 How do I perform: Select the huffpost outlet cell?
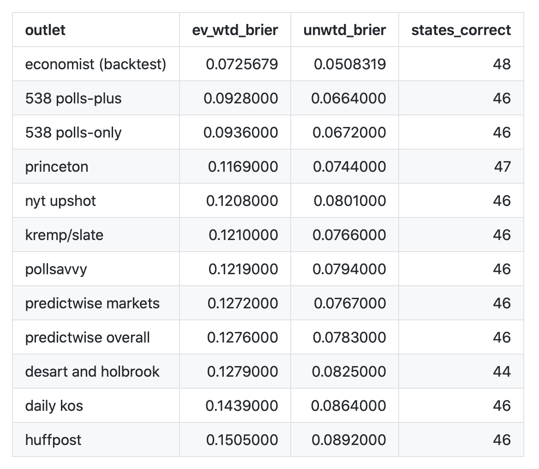(x=53, y=440)
